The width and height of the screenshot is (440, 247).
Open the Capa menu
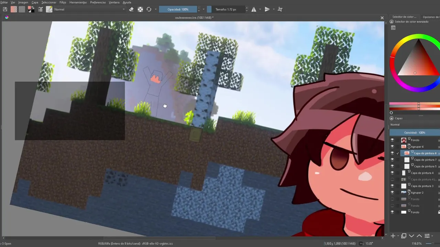click(35, 2)
